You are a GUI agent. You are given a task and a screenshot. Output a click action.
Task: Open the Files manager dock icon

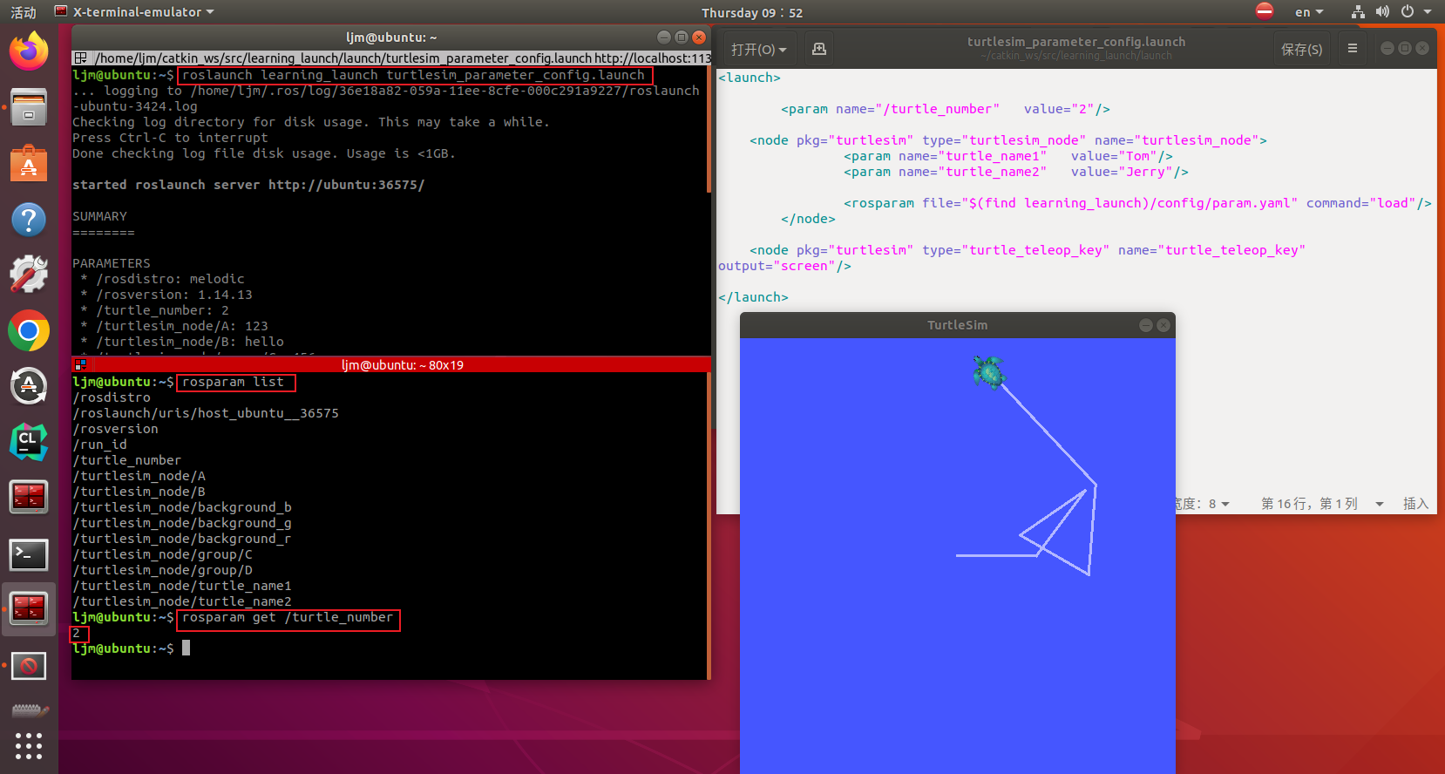point(29,107)
